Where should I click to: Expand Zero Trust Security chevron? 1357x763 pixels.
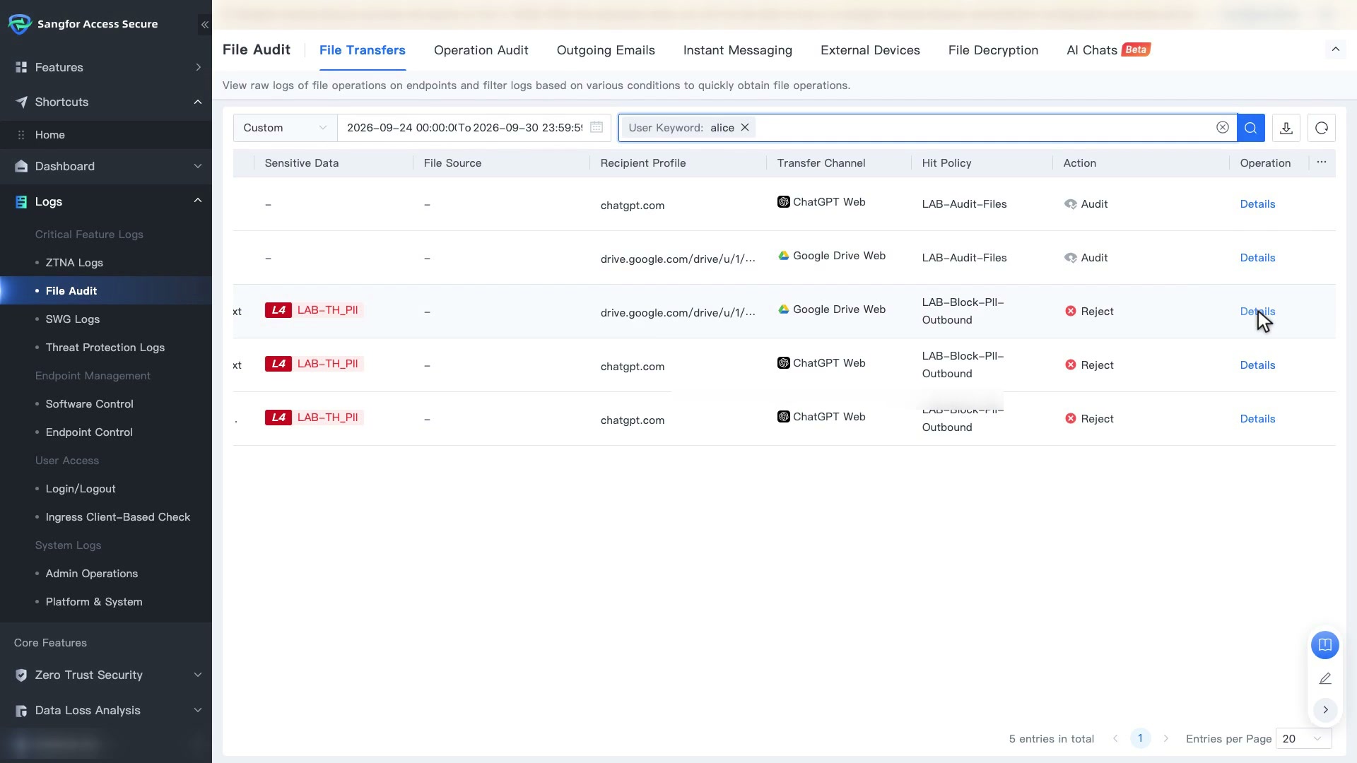(198, 675)
